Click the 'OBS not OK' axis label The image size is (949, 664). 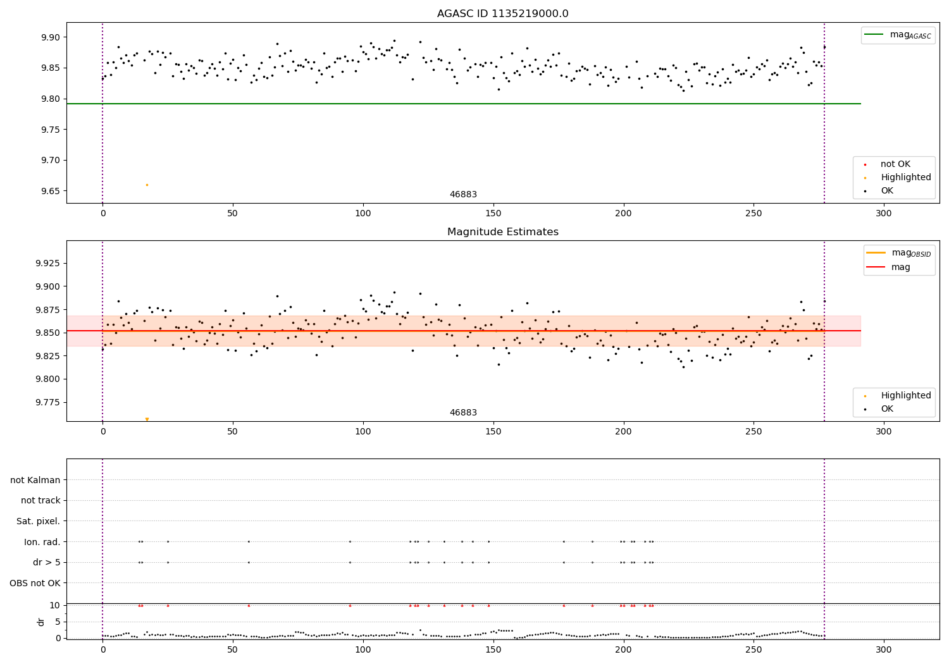(x=35, y=583)
